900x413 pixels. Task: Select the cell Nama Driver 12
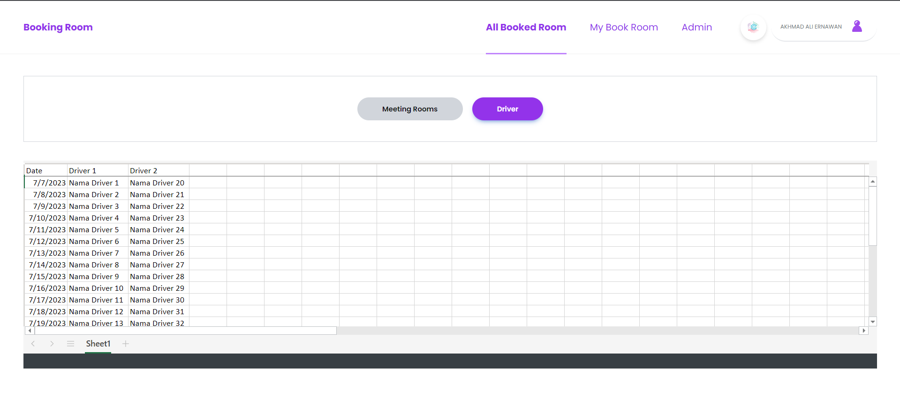(x=98, y=311)
